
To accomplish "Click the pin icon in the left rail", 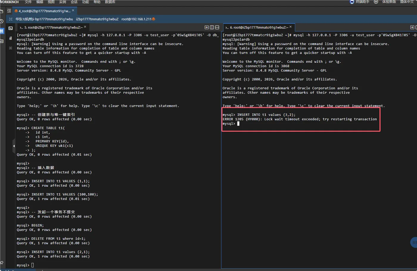I will [x=1, y=263].
